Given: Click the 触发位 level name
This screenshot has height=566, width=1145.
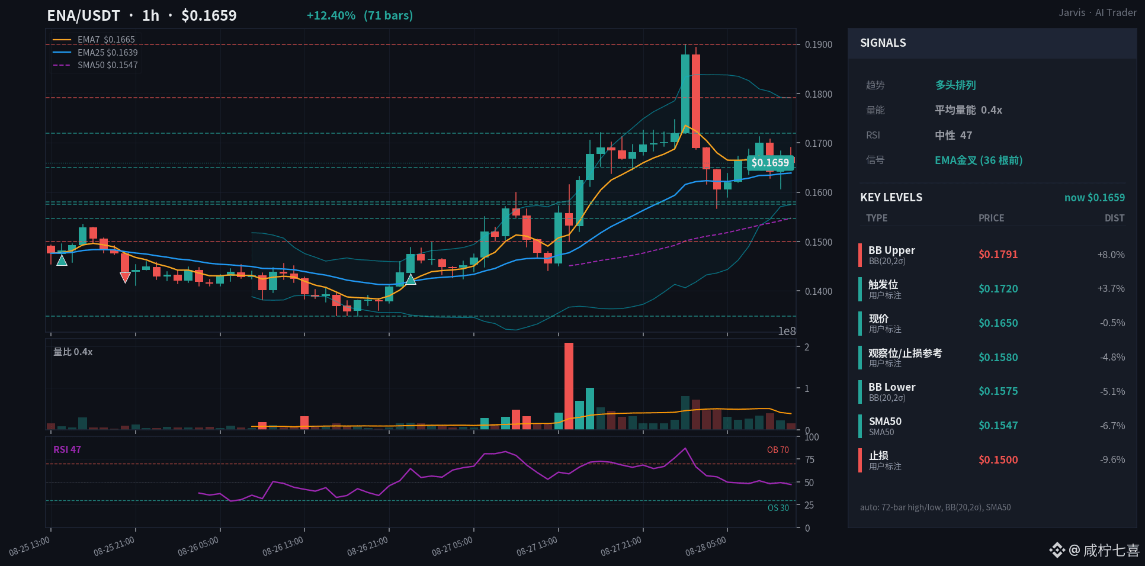Looking at the screenshot, I should tap(883, 284).
